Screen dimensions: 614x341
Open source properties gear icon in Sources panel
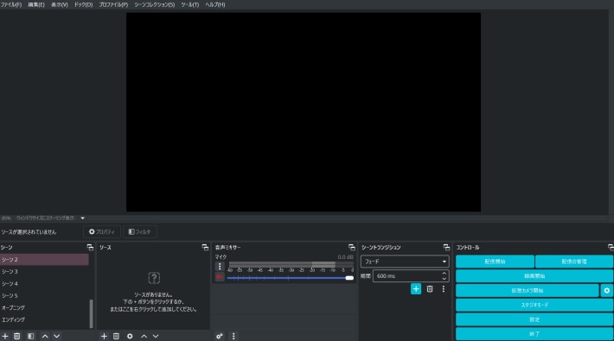(x=130, y=336)
